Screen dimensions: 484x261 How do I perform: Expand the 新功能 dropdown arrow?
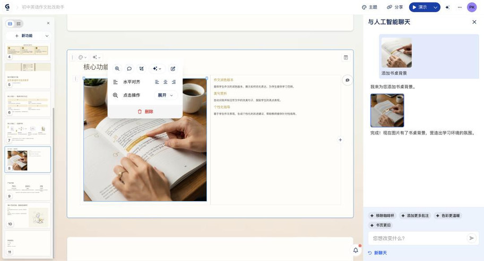pyautogui.click(x=47, y=36)
